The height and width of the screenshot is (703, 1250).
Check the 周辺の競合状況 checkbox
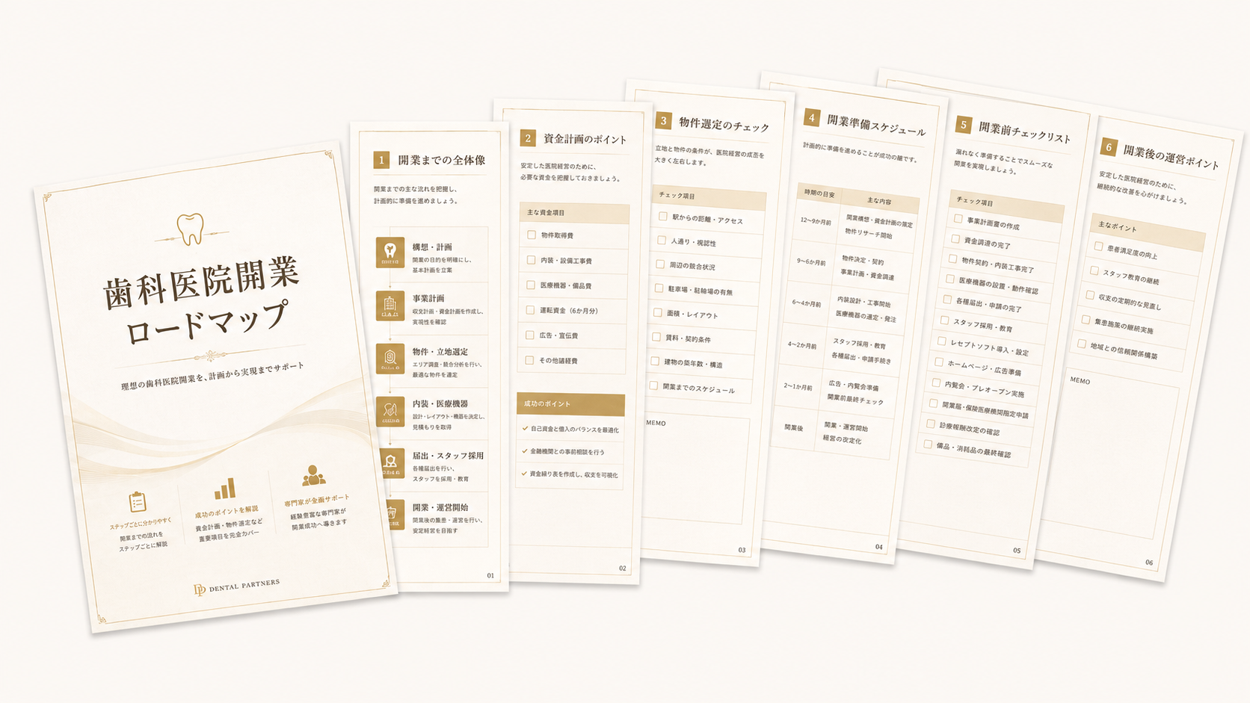click(x=660, y=264)
